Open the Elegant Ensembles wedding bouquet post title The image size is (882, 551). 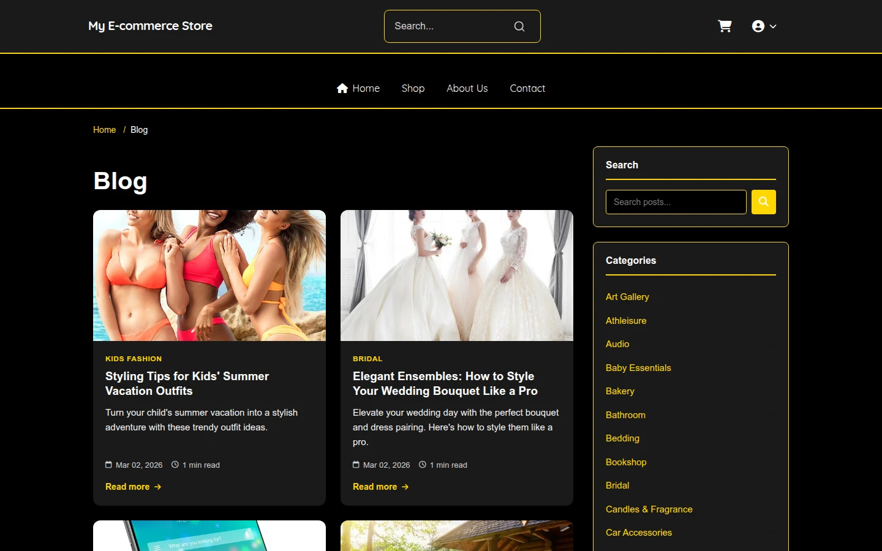(445, 383)
